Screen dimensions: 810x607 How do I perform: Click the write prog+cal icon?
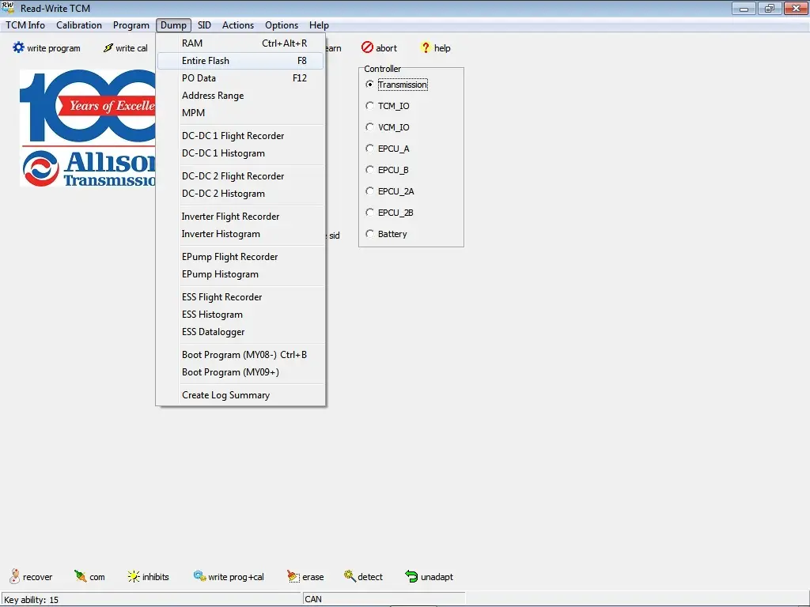tap(199, 577)
